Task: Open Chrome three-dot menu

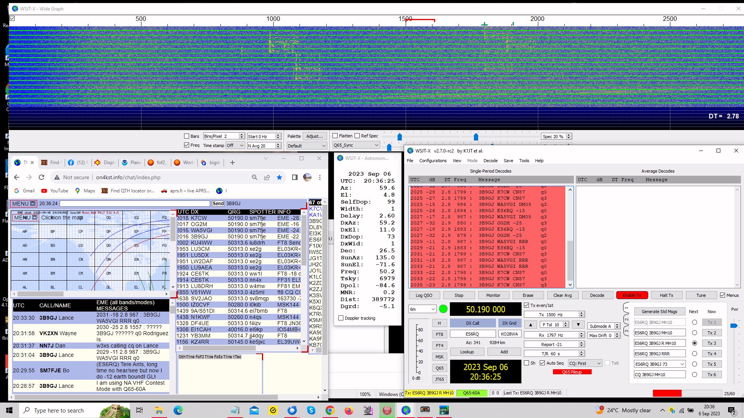Action: 320,177
